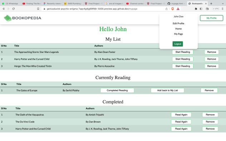
Task: Start Reading Harry Potter in My List
Action: pos(183,59)
